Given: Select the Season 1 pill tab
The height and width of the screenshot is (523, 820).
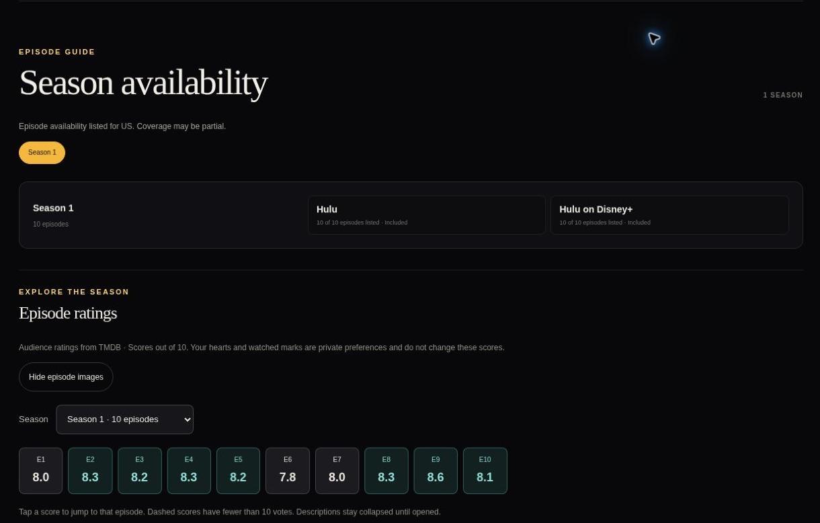Looking at the screenshot, I should click(x=42, y=153).
